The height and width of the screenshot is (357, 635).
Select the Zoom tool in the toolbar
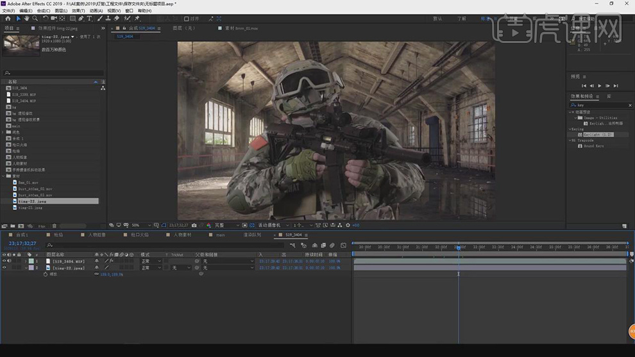coord(35,19)
